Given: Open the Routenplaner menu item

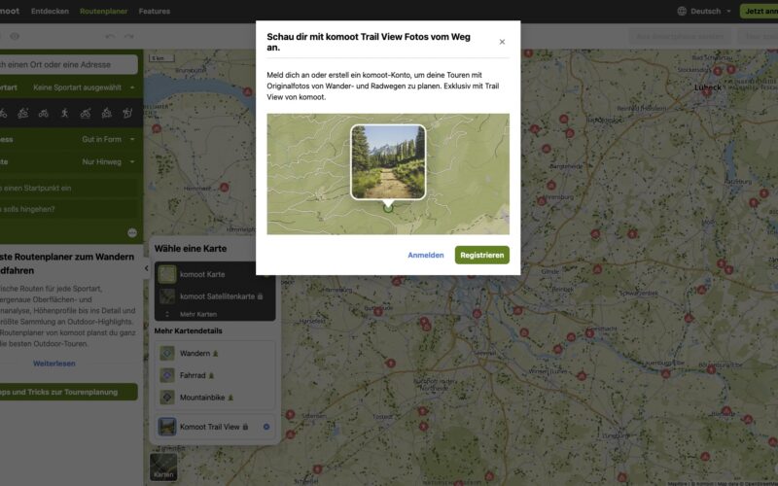Looking at the screenshot, I should pos(103,11).
